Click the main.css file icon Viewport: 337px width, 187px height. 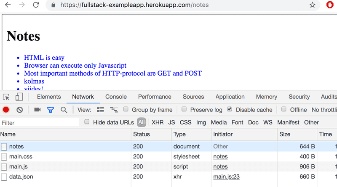point(4,157)
